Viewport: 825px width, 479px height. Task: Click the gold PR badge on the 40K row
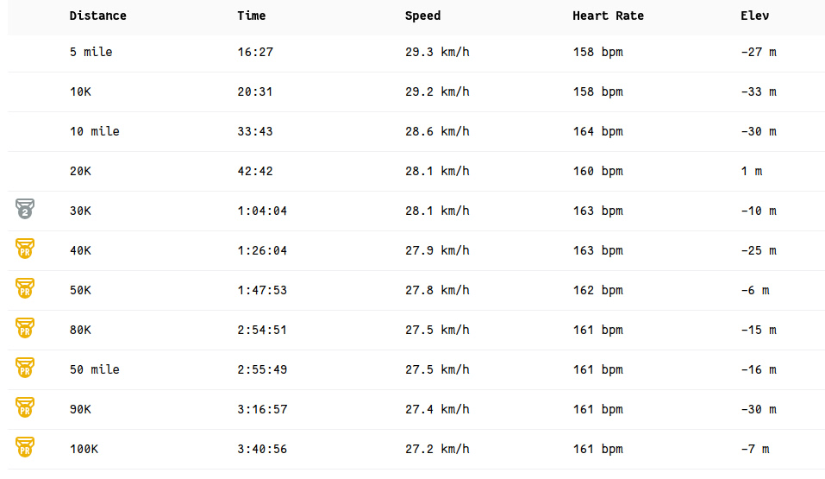tap(25, 249)
